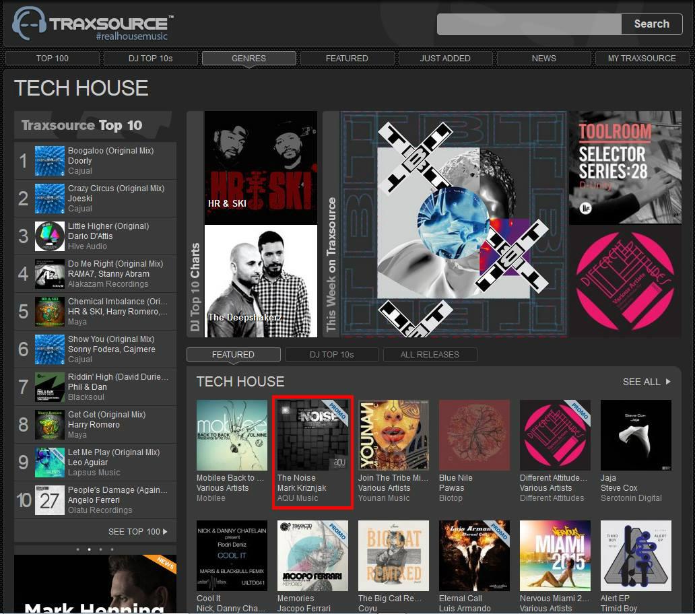Screen dimensions: 695x614
Task: Click inside the search input field
Action: coord(529,24)
